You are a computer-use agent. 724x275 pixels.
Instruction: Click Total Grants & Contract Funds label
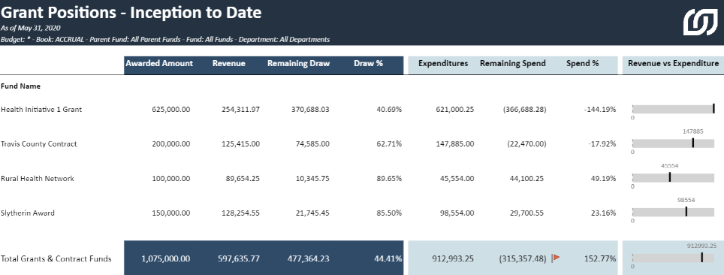point(56,258)
